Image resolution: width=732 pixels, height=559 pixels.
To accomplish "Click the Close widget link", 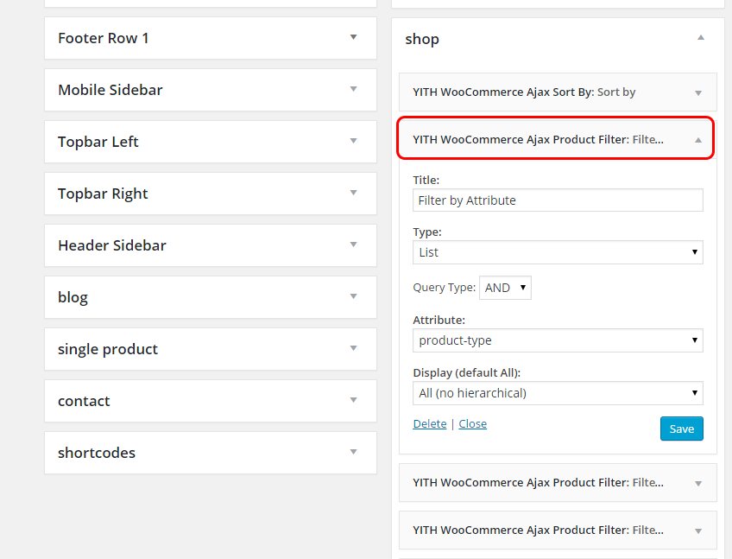I will (x=472, y=423).
